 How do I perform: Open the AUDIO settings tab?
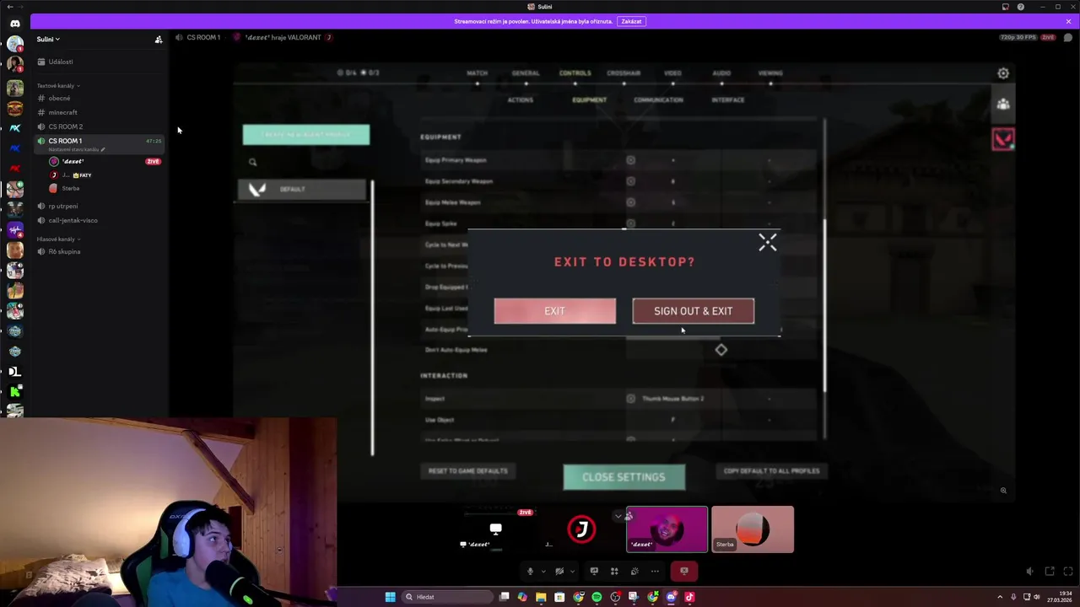(721, 73)
